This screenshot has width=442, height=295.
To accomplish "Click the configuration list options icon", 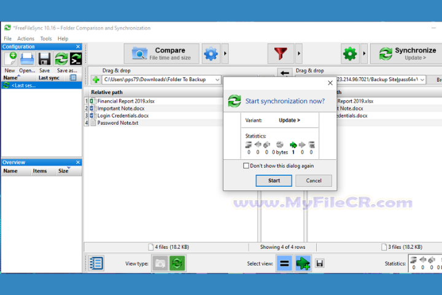I will point(73,77).
